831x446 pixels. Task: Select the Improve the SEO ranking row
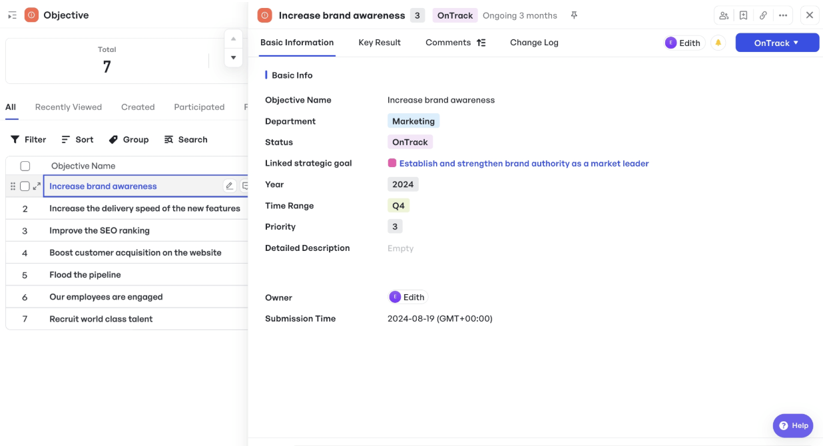[x=127, y=230]
